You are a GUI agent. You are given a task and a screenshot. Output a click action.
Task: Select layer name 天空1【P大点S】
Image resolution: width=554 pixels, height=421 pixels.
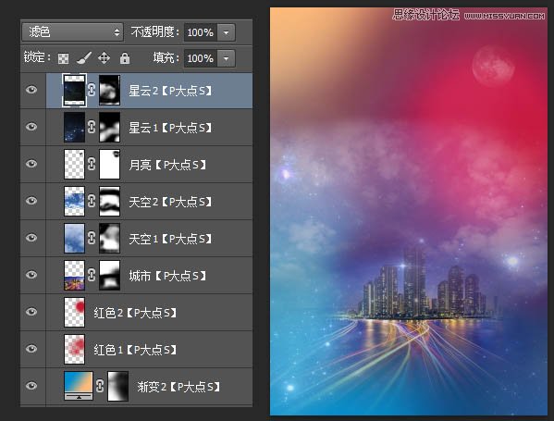coord(170,239)
